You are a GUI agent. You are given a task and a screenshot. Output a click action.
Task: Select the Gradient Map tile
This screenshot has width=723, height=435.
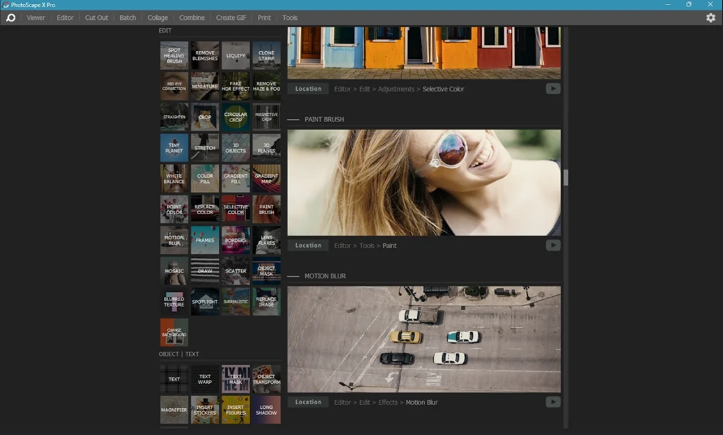tap(266, 178)
